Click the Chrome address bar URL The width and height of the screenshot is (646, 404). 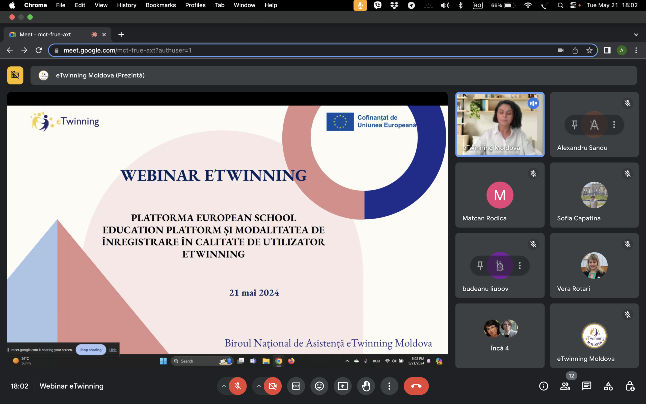point(128,50)
